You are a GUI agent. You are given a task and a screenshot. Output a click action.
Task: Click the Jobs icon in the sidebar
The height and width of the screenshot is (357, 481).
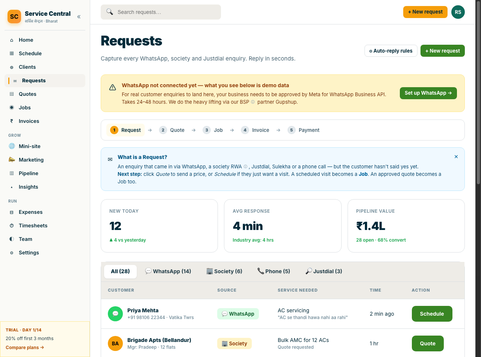tap(12, 107)
